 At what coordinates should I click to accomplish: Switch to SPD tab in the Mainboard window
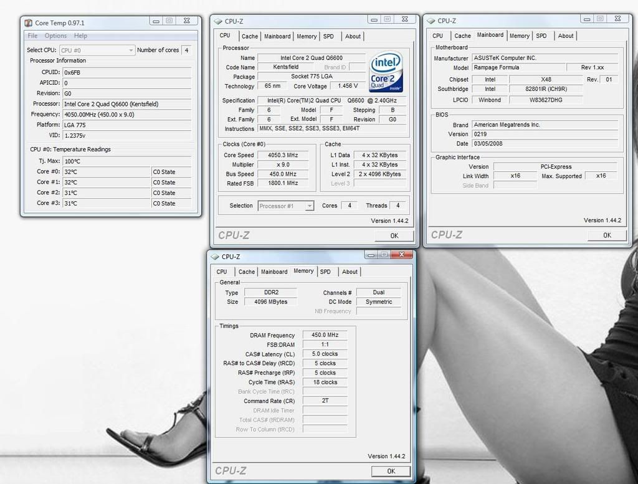pos(541,36)
